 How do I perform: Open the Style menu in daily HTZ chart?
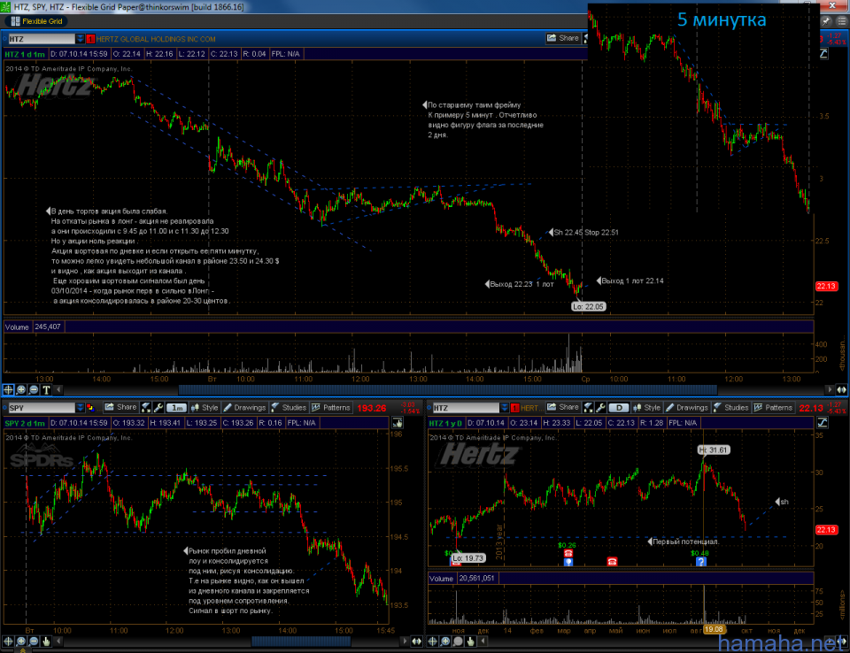pyautogui.click(x=646, y=408)
